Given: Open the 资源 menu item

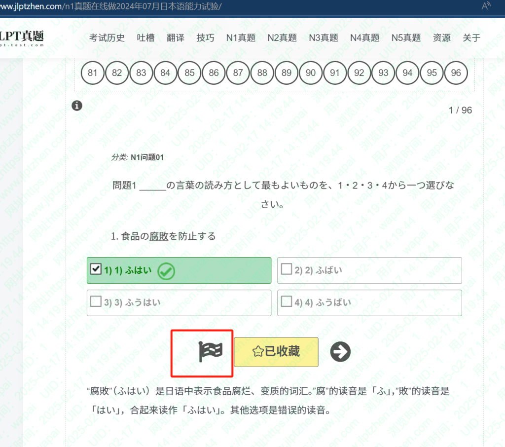Looking at the screenshot, I should coord(441,37).
